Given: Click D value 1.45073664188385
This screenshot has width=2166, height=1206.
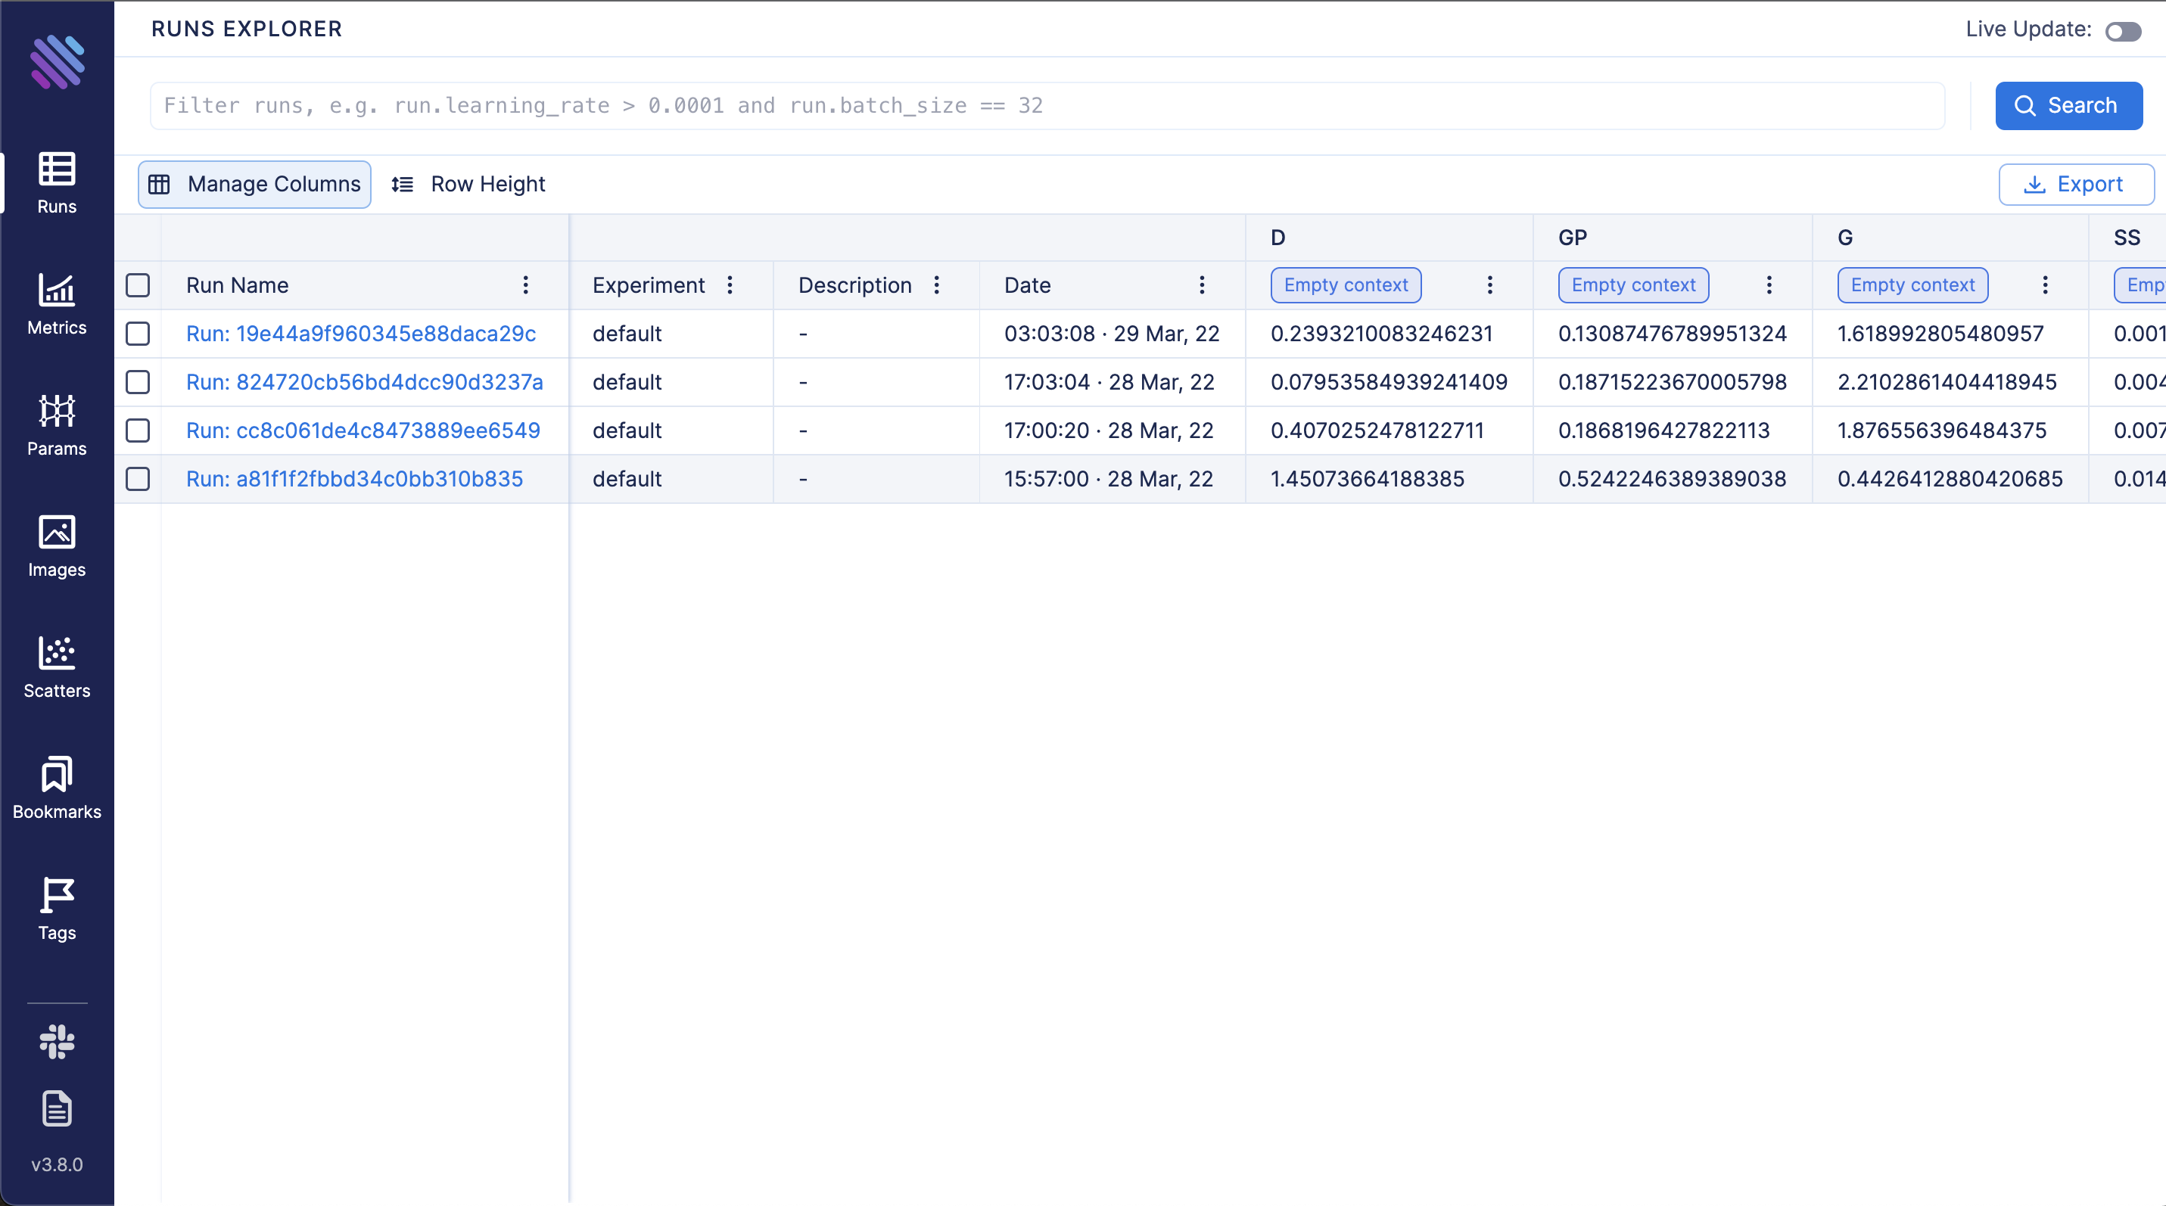Looking at the screenshot, I should tap(1368, 479).
